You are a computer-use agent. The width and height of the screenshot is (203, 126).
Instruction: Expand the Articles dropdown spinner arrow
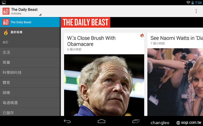40,14
